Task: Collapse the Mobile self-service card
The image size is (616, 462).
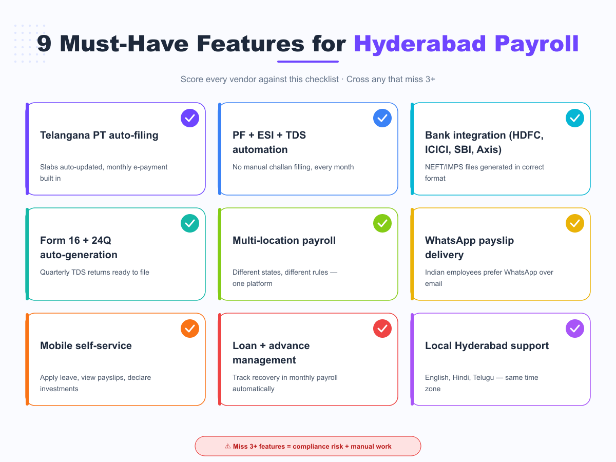Action: pyautogui.click(x=115, y=359)
